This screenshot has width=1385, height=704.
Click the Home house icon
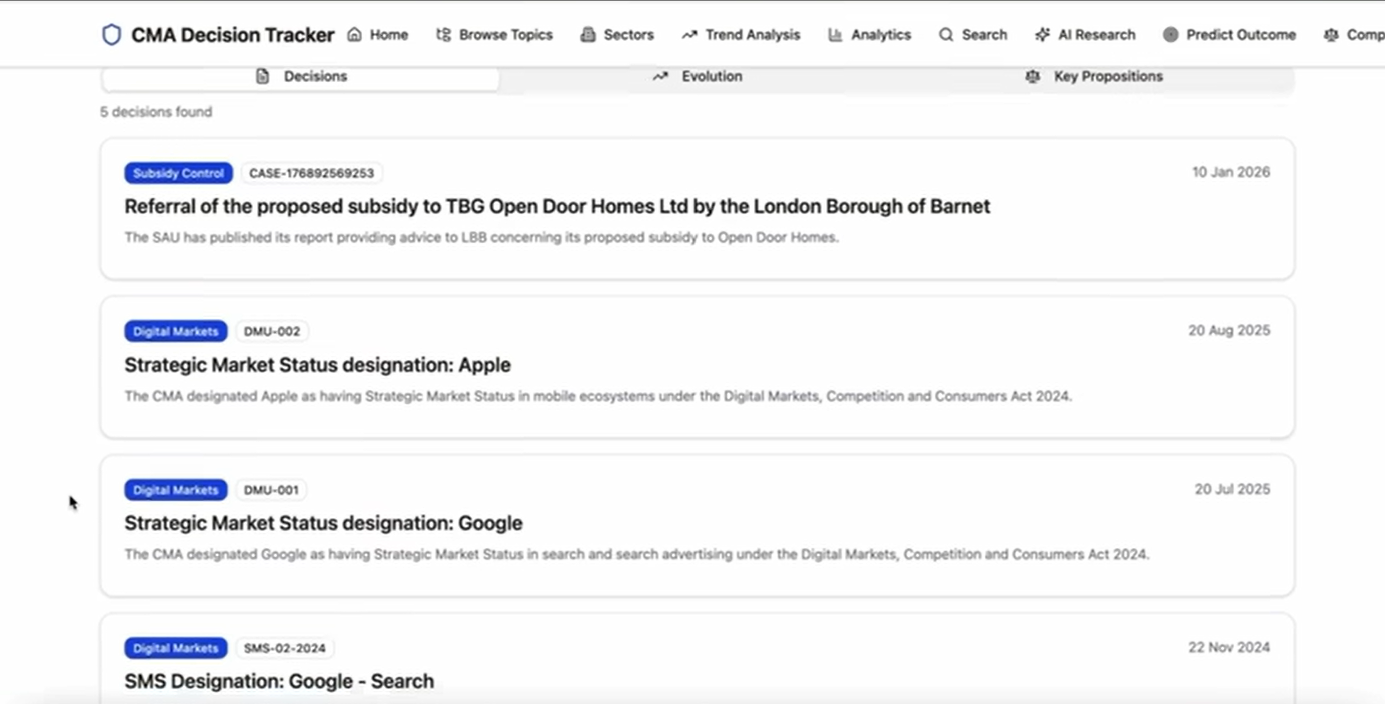tap(354, 35)
